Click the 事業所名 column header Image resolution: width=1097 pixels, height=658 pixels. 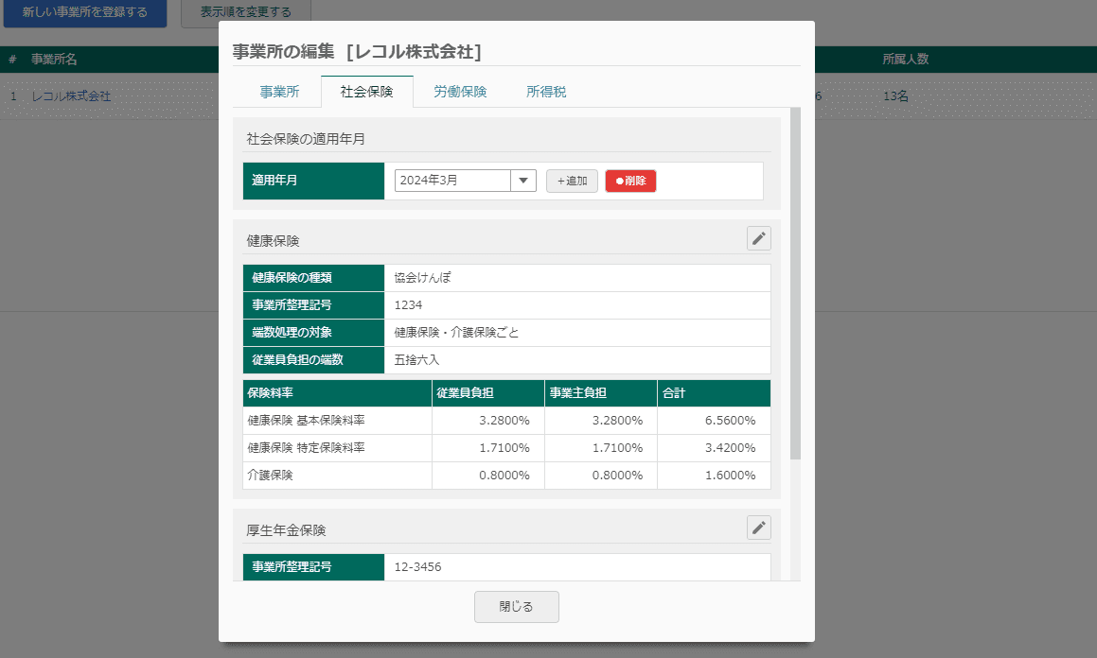tap(54, 60)
